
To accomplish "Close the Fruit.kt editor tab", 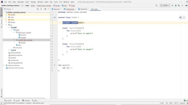I will click(99, 9).
